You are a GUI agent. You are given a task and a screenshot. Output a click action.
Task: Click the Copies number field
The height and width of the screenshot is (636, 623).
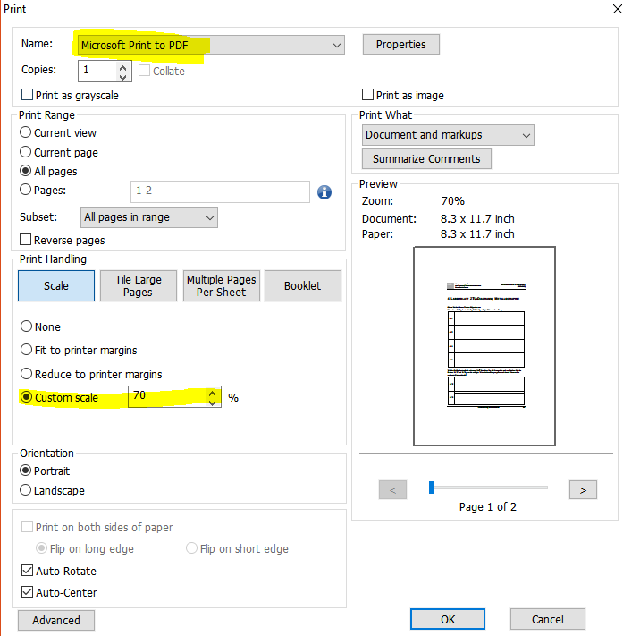[x=98, y=71]
